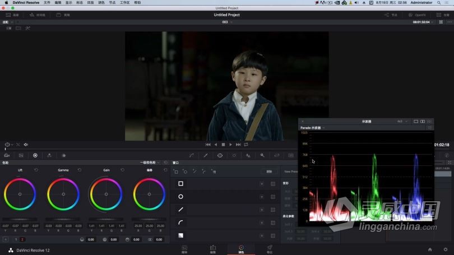Screen dimensions: 454x255
Task: Open the 文件 menu
Action: tap(47, 3)
